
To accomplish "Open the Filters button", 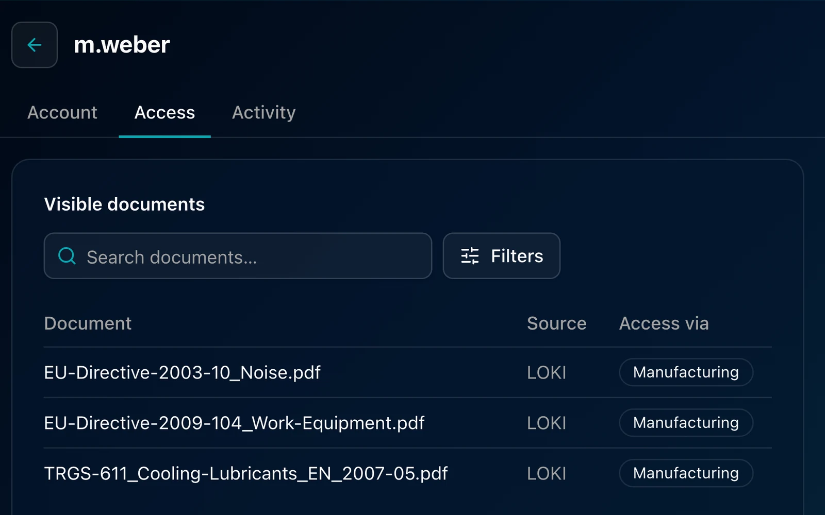I will 501,256.
